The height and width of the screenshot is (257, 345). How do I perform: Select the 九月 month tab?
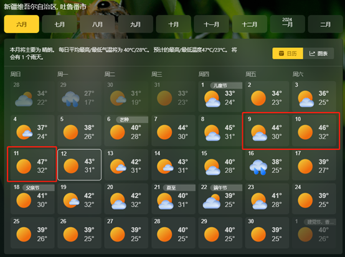click(x=136, y=24)
